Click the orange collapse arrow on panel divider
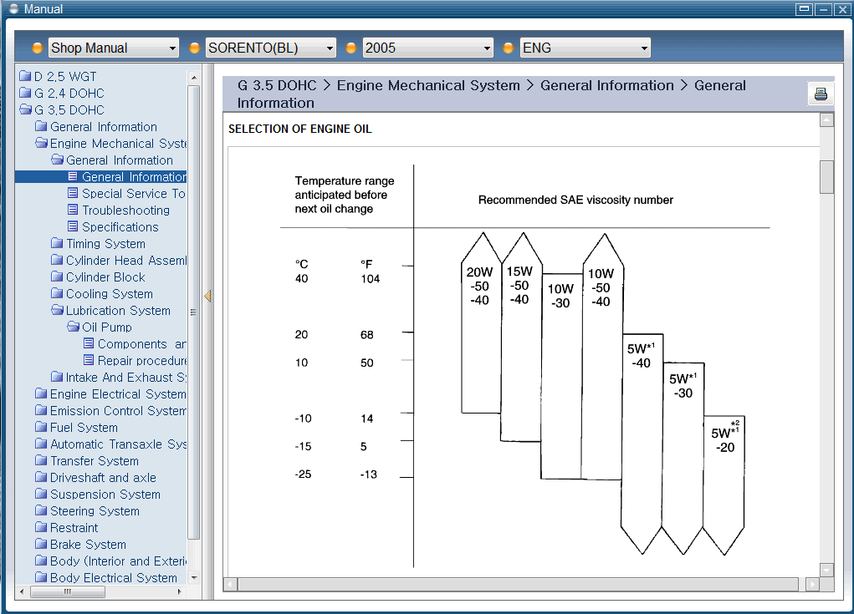Image resolution: width=854 pixels, height=614 pixels. (207, 296)
